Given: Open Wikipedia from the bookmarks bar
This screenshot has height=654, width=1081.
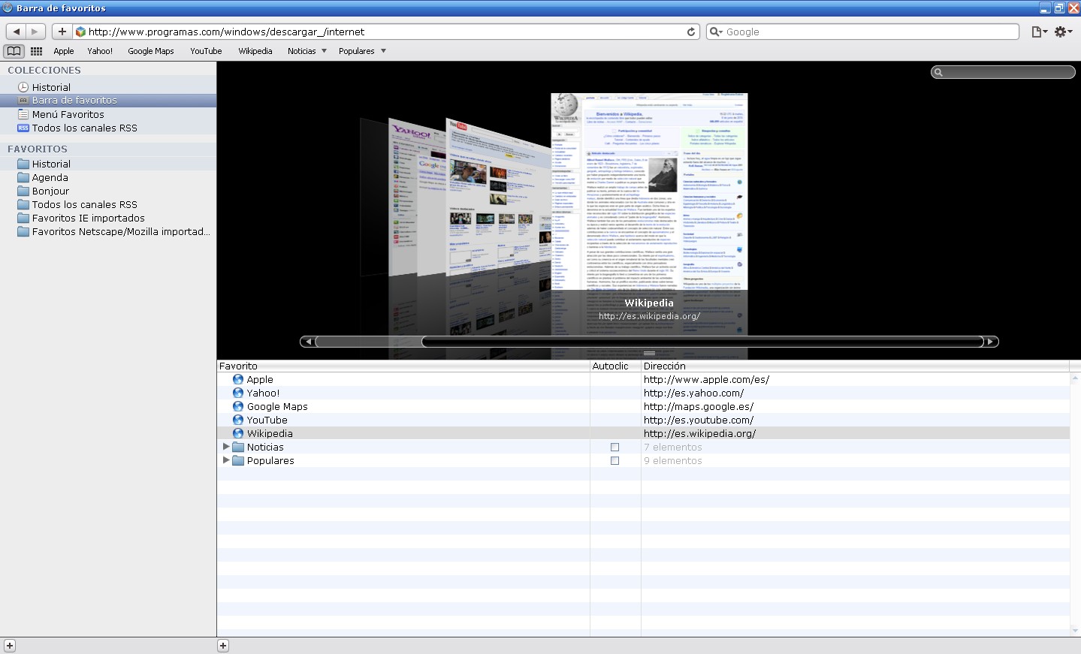Looking at the screenshot, I should point(255,51).
